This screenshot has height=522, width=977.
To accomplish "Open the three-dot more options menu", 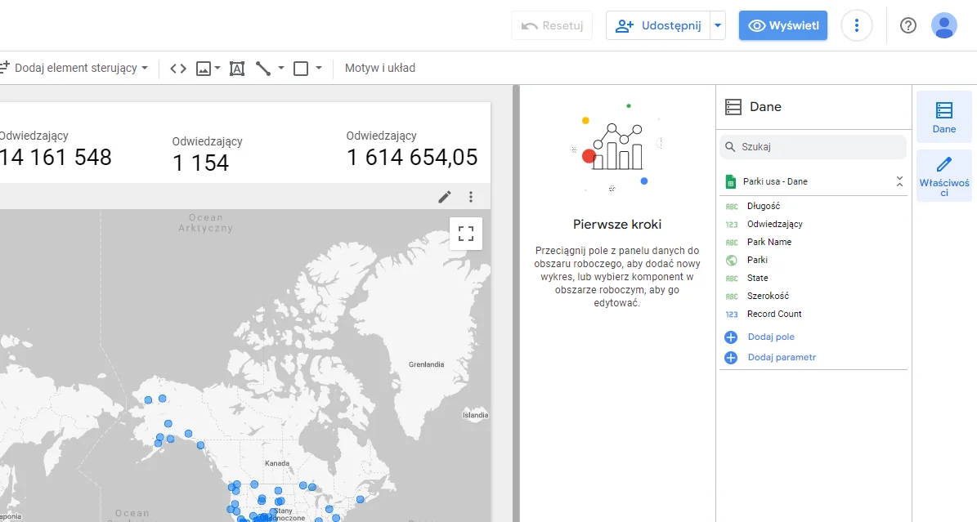I will point(857,25).
